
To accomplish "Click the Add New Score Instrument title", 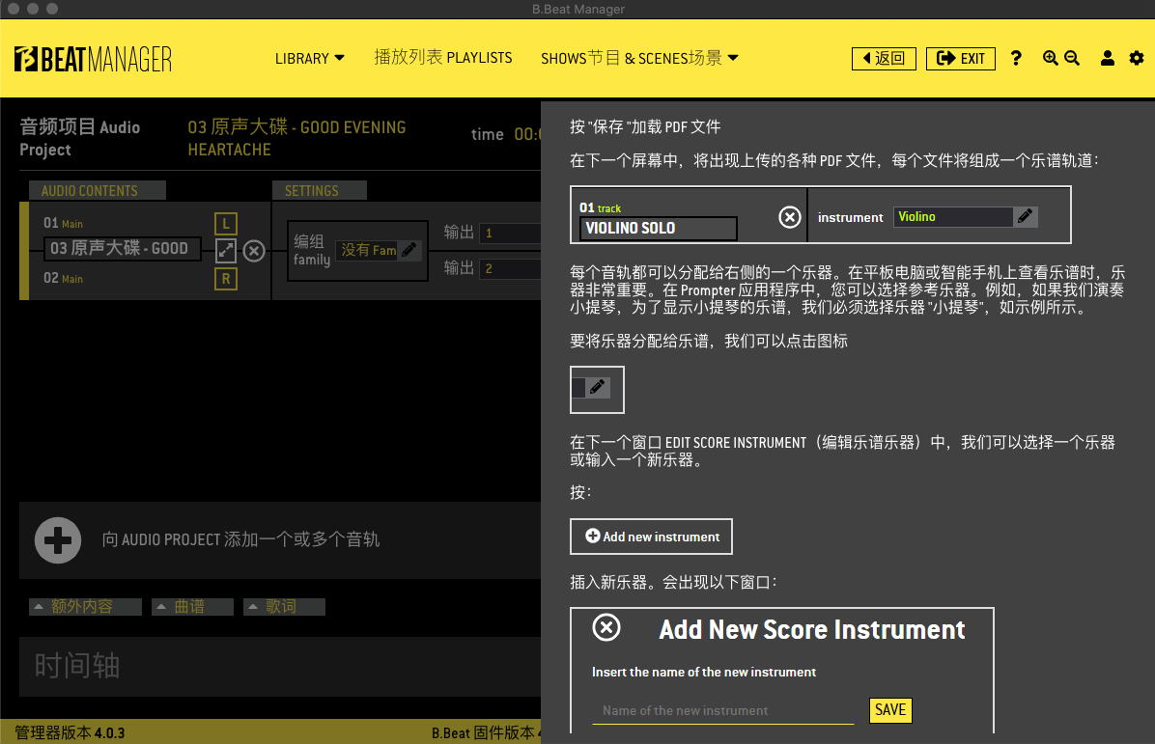I will point(812,630).
